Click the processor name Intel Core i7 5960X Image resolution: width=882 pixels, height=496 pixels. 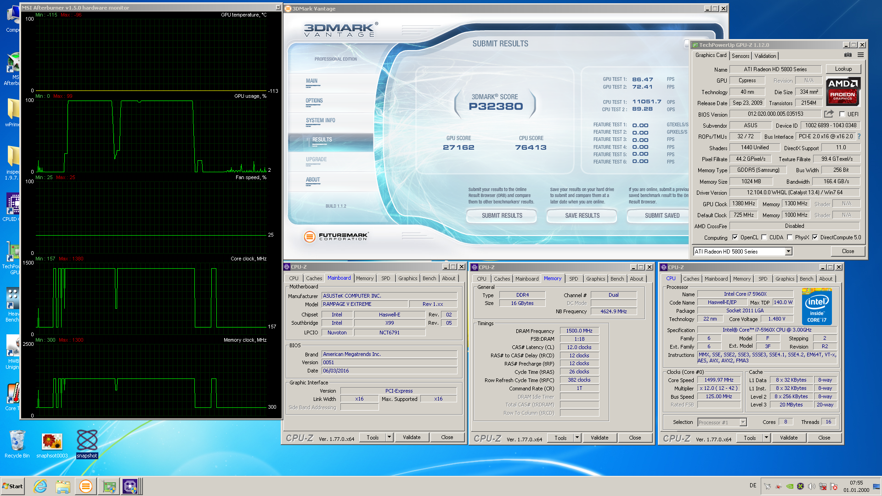745,294
